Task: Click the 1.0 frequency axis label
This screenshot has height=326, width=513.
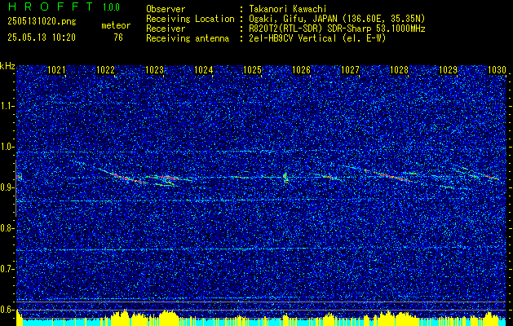Action: coord(7,147)
